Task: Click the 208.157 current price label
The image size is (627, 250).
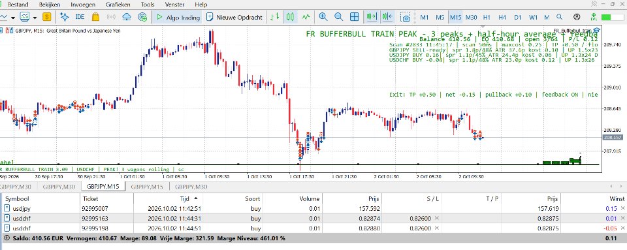Action: pos(612,137)
